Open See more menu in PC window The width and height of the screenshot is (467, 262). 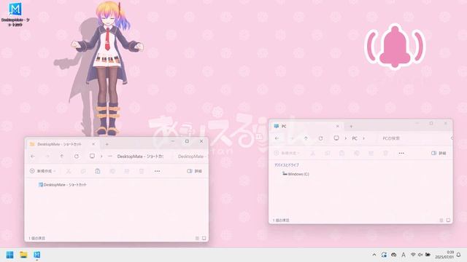[401, 154]
